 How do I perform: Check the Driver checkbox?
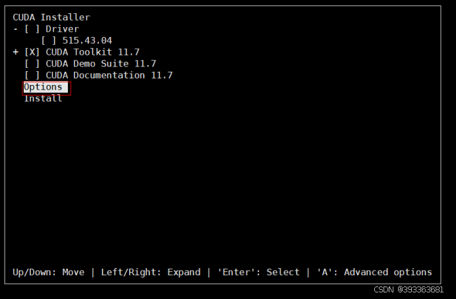pos(32,29)
